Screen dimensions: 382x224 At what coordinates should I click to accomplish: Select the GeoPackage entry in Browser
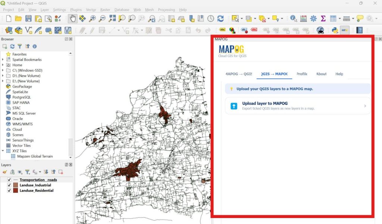click(22, 86)
